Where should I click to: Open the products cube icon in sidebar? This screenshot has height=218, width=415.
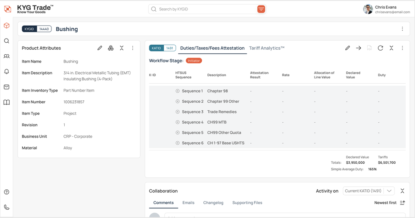click(x=7, y=26)
